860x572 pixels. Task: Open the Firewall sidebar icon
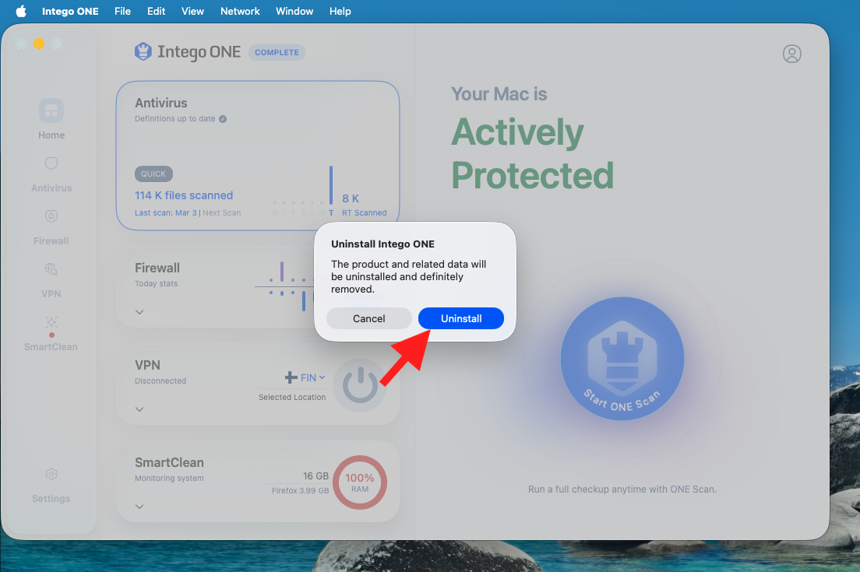click(x=51, y=216)
